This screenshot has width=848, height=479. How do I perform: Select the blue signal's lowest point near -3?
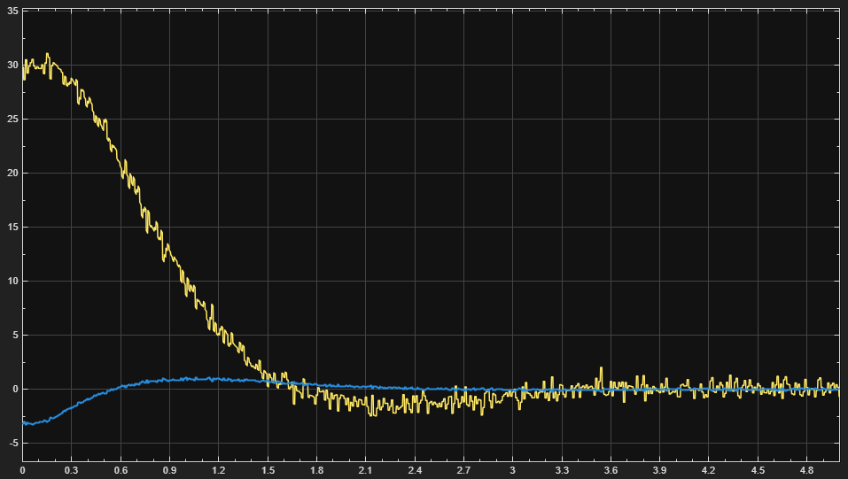tap(31, 424)
